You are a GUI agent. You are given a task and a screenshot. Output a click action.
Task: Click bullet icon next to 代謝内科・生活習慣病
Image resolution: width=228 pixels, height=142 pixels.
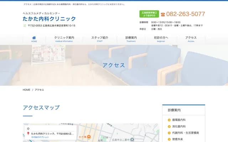(169, 133)
